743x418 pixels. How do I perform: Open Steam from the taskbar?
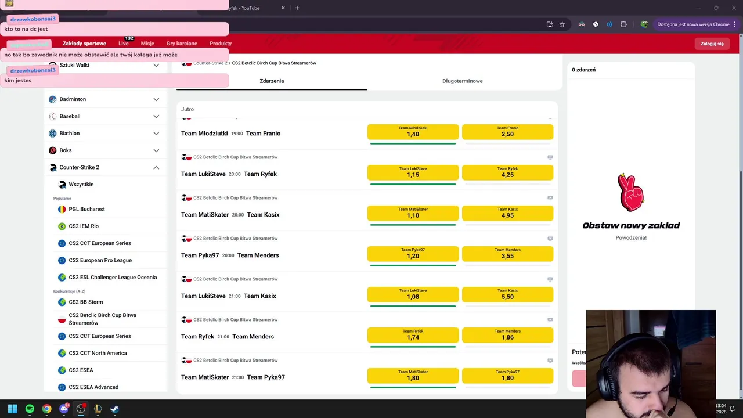coord(114,409)
